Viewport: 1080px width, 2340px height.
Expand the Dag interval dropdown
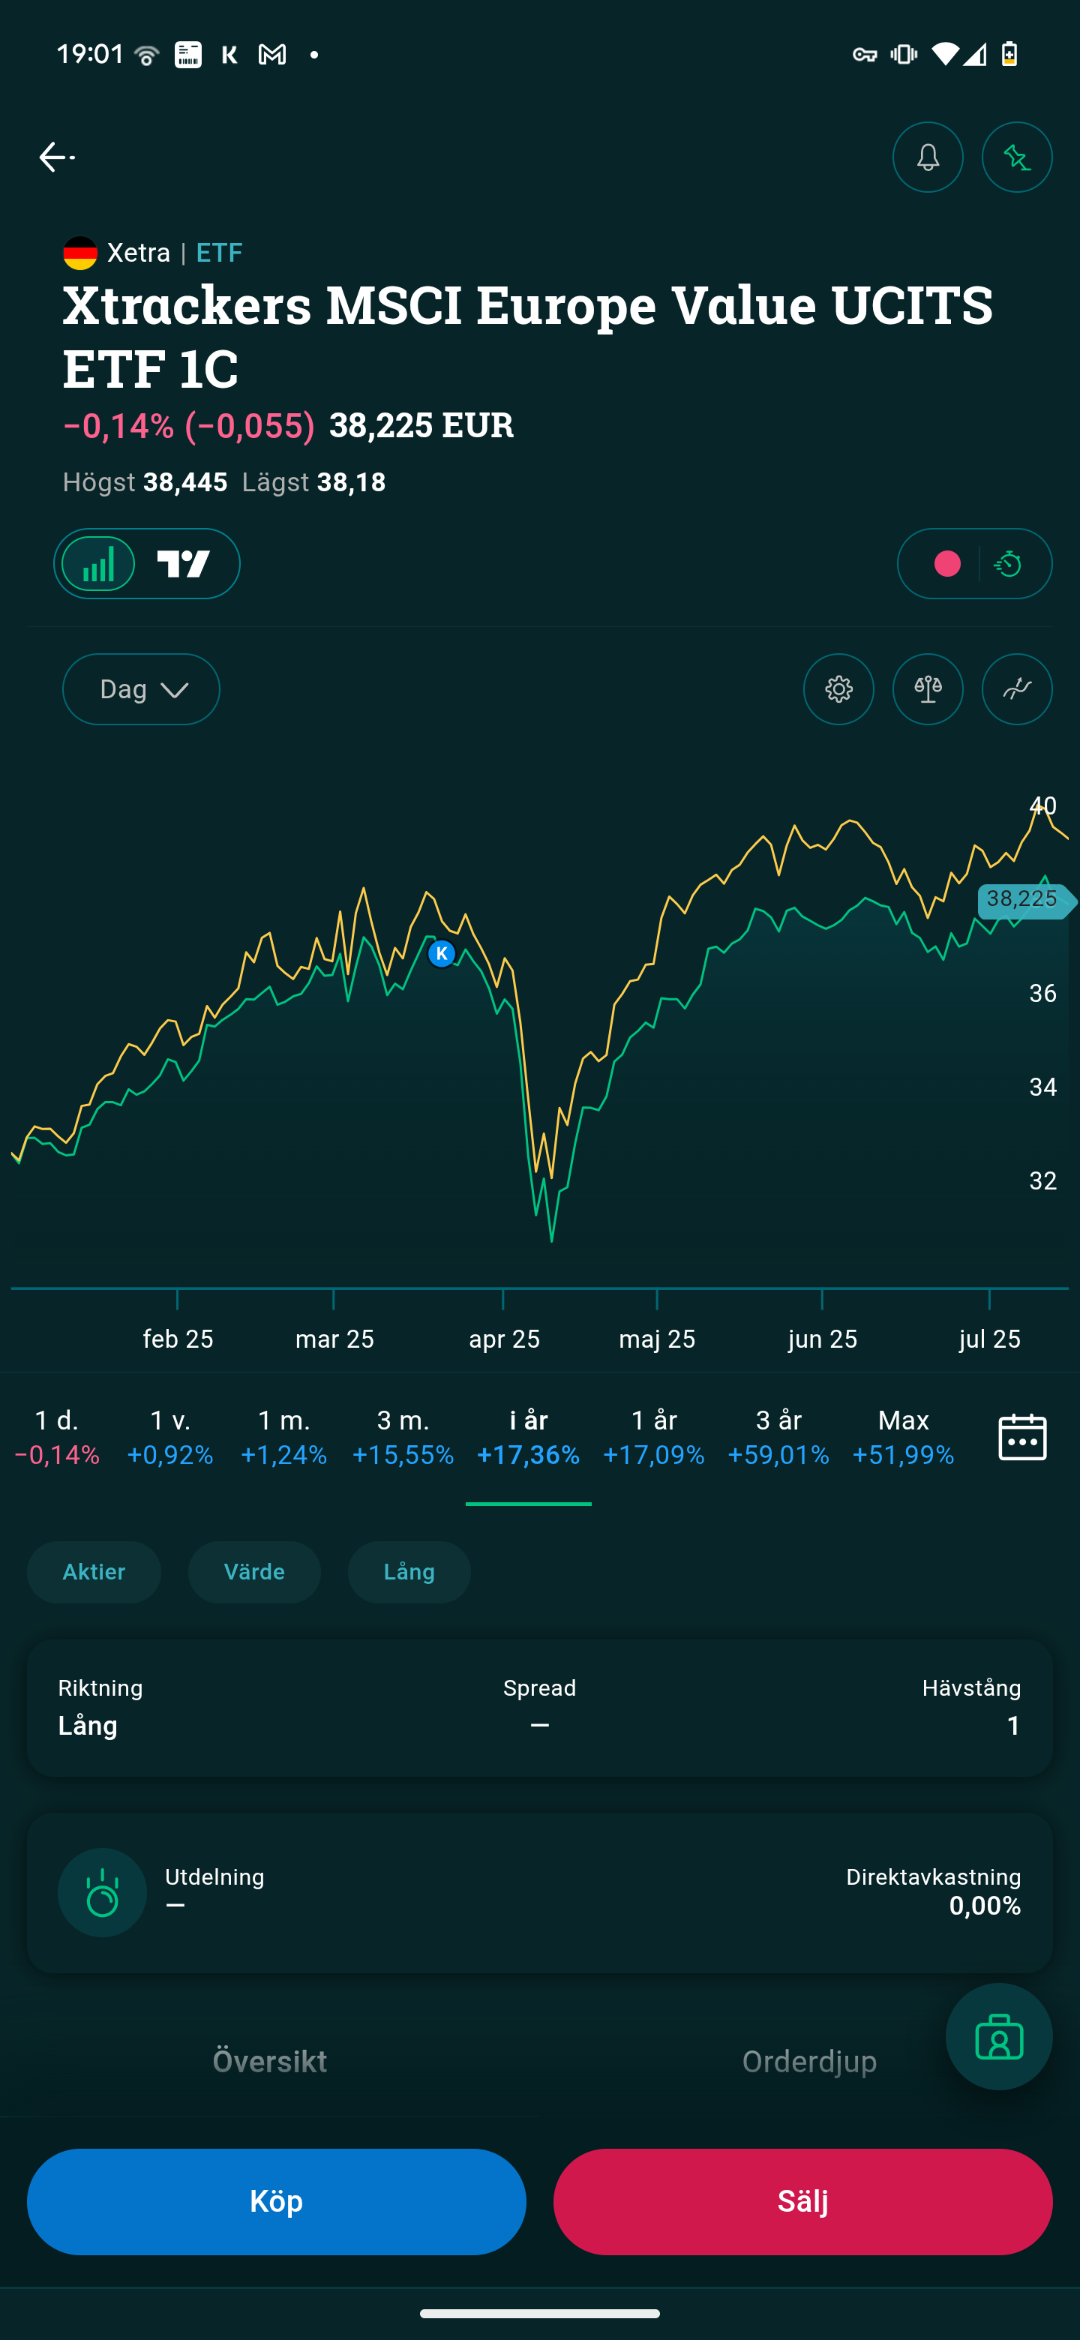[x=141, y=689]
